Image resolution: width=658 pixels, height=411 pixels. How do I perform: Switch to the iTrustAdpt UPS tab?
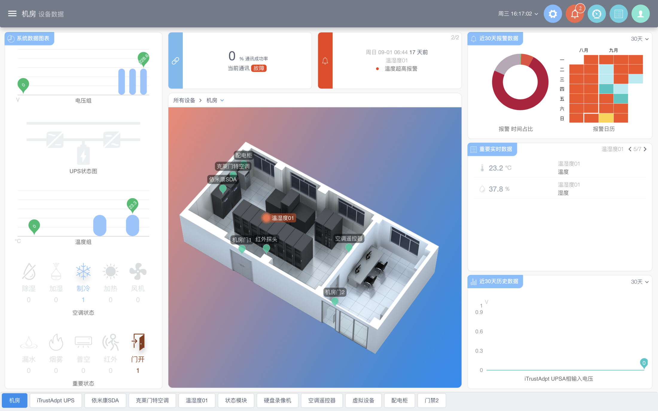[56, 400]
